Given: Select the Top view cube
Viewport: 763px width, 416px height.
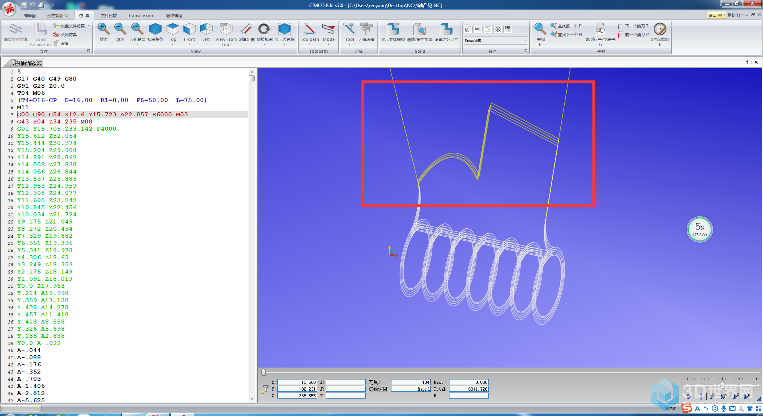Looking at the screenshot, I should (x=172, y=29).
